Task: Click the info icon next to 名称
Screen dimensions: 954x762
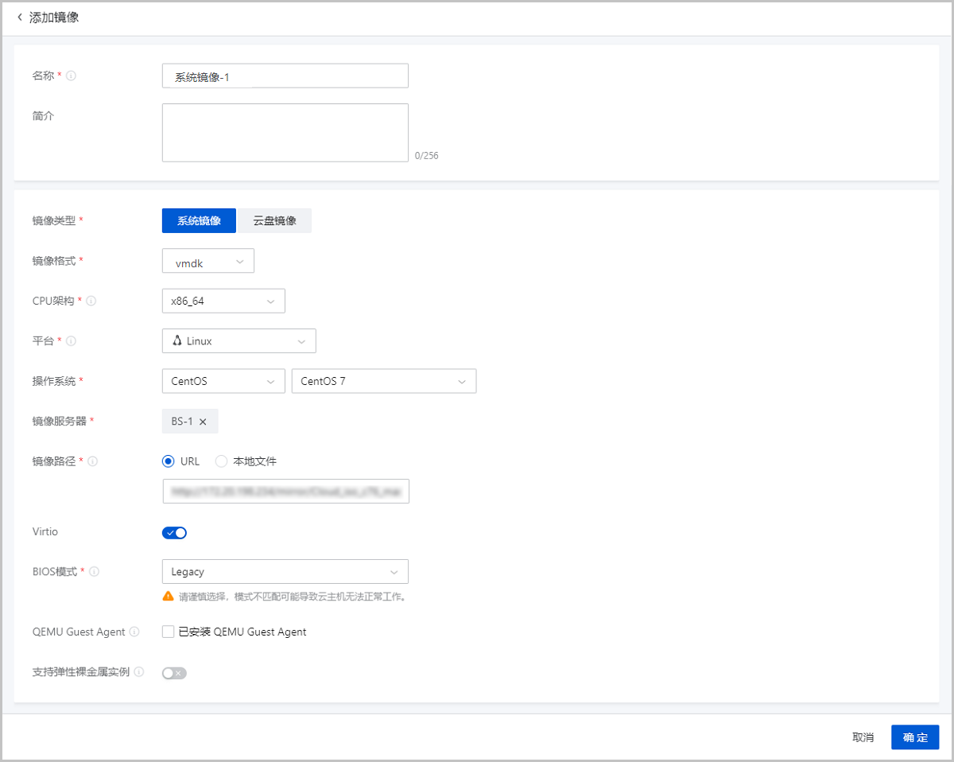Action: (71, 76)
